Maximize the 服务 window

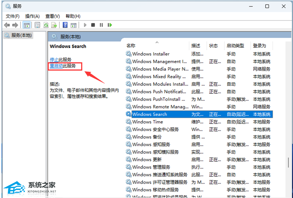coord(267,6)
